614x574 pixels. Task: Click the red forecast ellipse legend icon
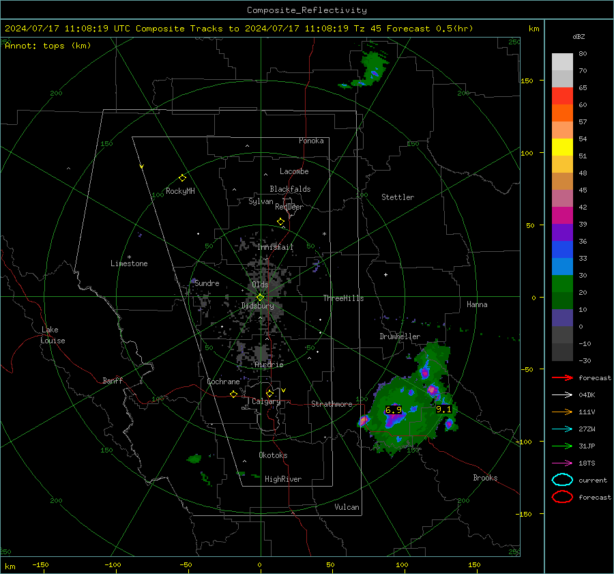(x=562, y=497)
